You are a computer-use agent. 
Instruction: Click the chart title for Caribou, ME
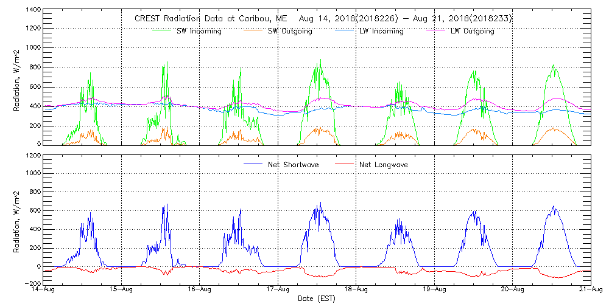(323, 19)
